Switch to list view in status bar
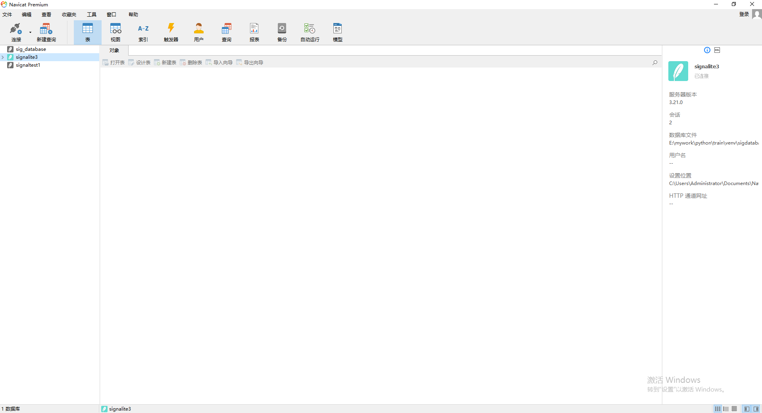The height and width of the screenshot is (413, 762). (x=718, y=409)
